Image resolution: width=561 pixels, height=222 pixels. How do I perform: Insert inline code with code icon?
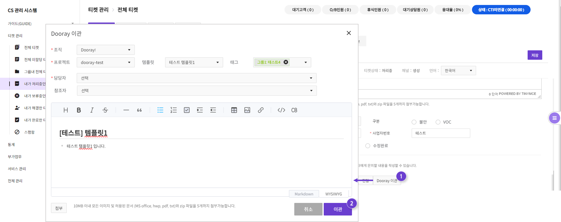coord(281,110)
